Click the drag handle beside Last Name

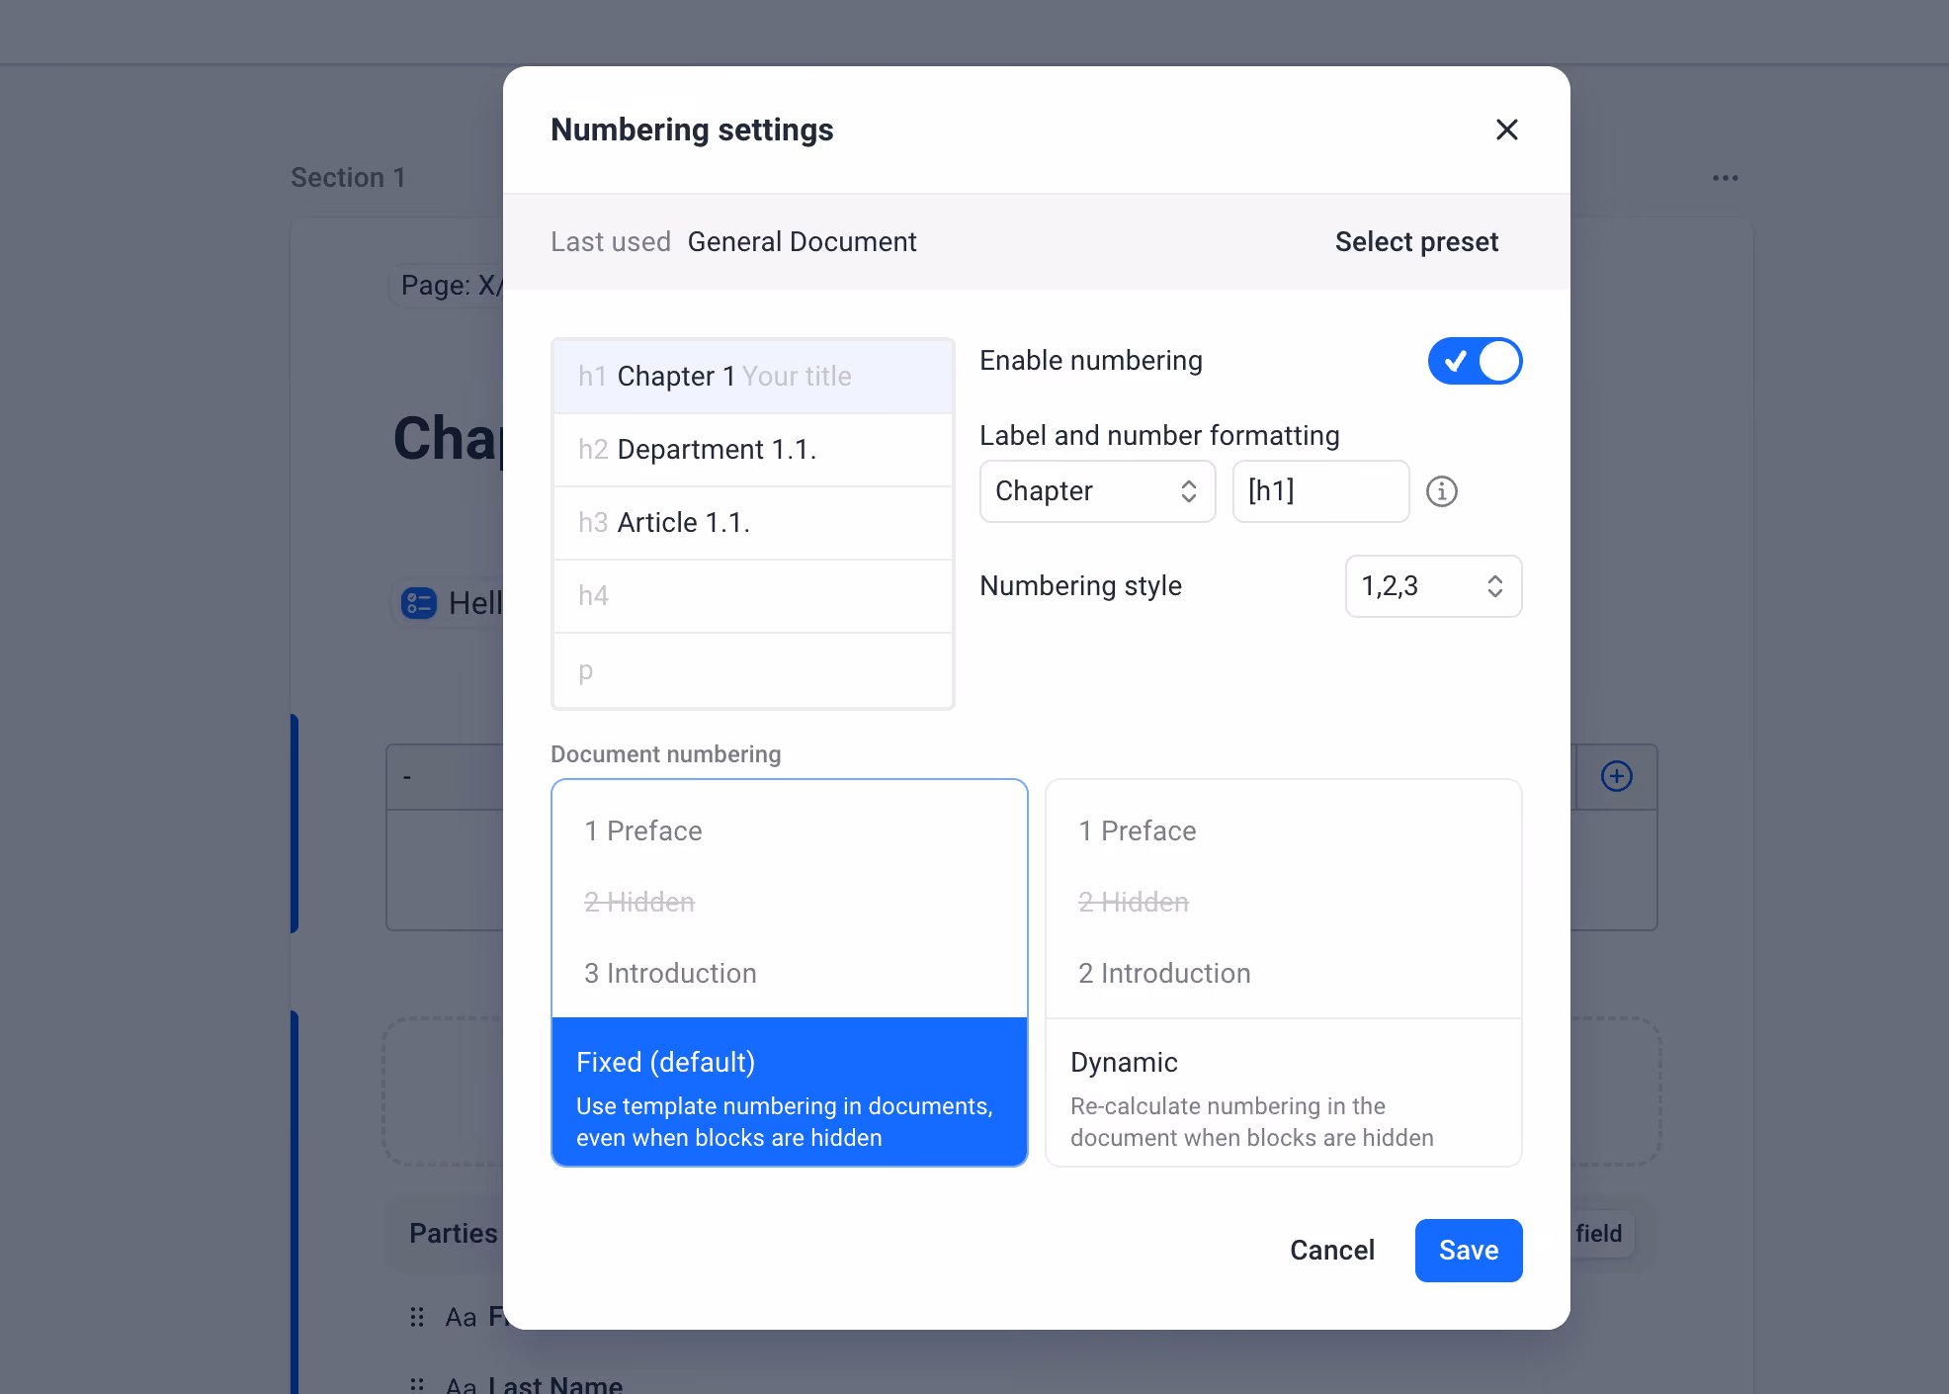click(417, 1384)
